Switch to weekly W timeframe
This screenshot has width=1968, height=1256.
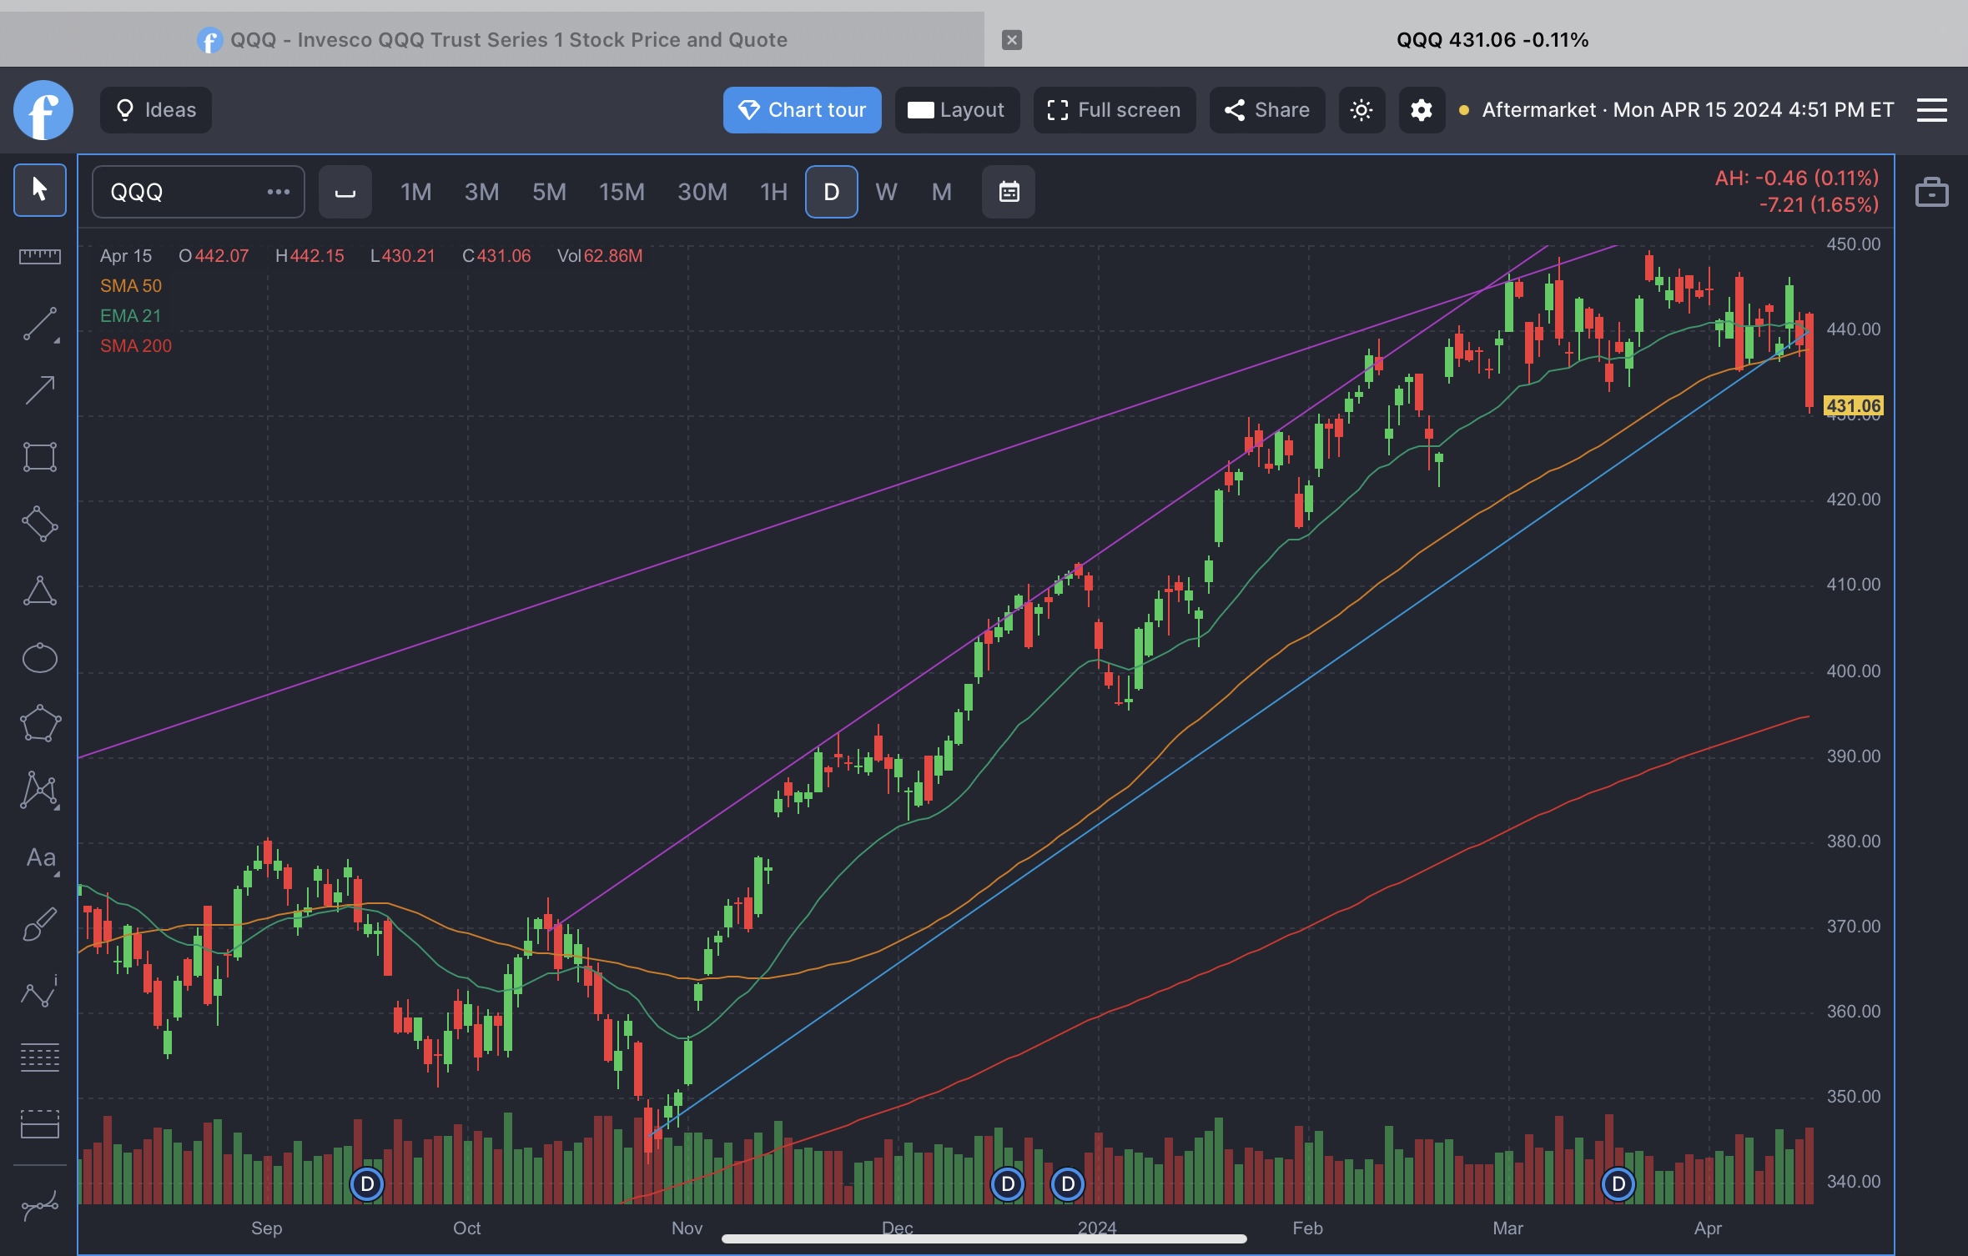tap(886, 192)
